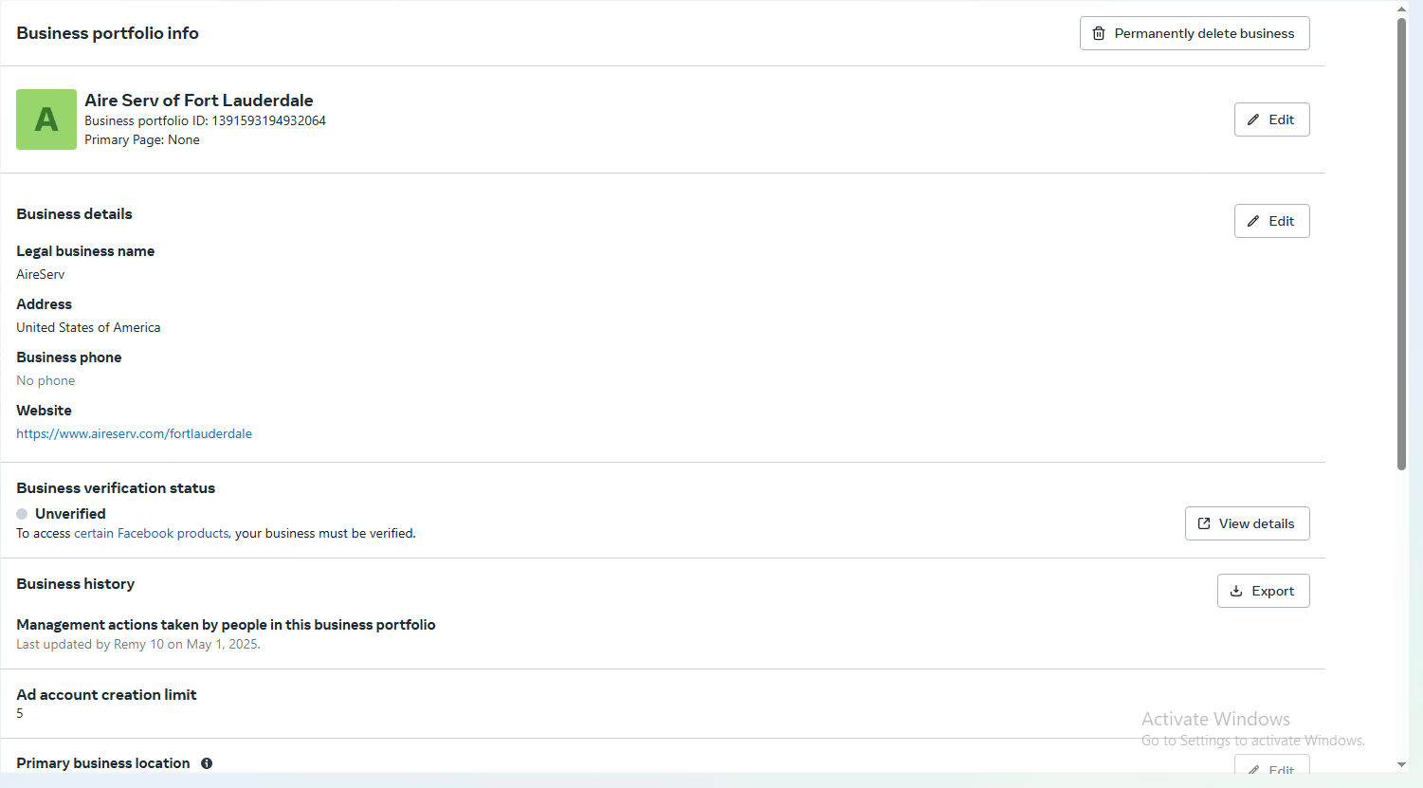Click the download icon on the Export button

(x=1236, y=591)
